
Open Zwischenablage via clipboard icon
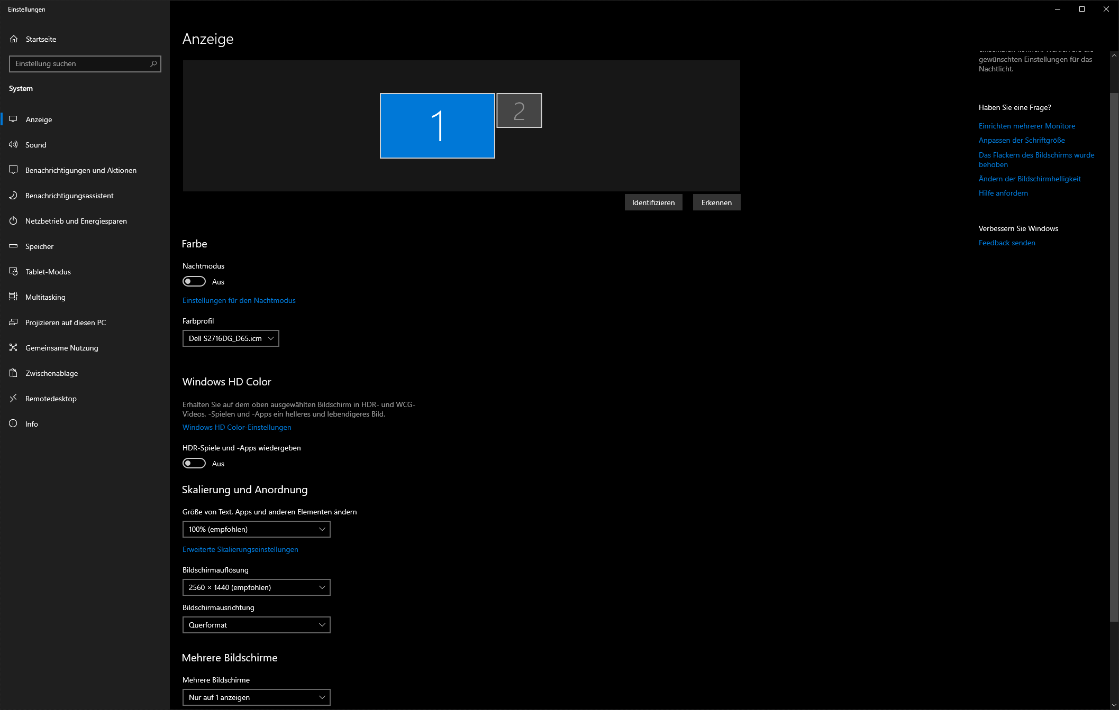[x=13, y=373]
